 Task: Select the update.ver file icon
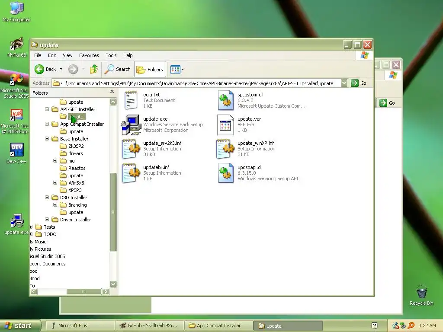pos(225,125)
